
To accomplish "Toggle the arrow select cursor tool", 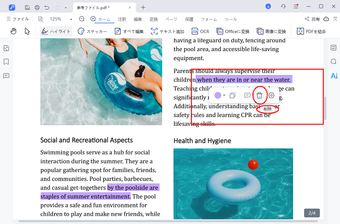I will click(x=27, y=31).
